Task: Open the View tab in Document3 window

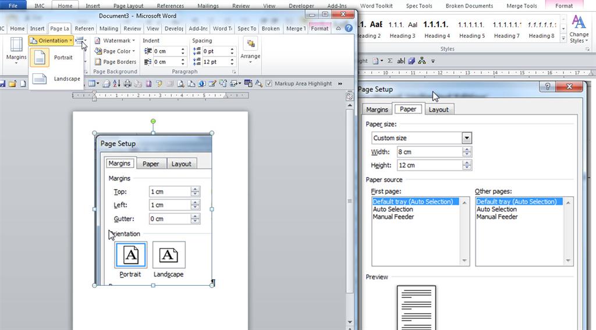Action: point(153,29)
